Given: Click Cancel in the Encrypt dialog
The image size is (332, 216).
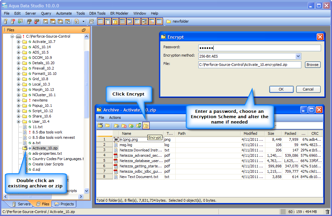Looking at the screenshot, I should (308, 89).
